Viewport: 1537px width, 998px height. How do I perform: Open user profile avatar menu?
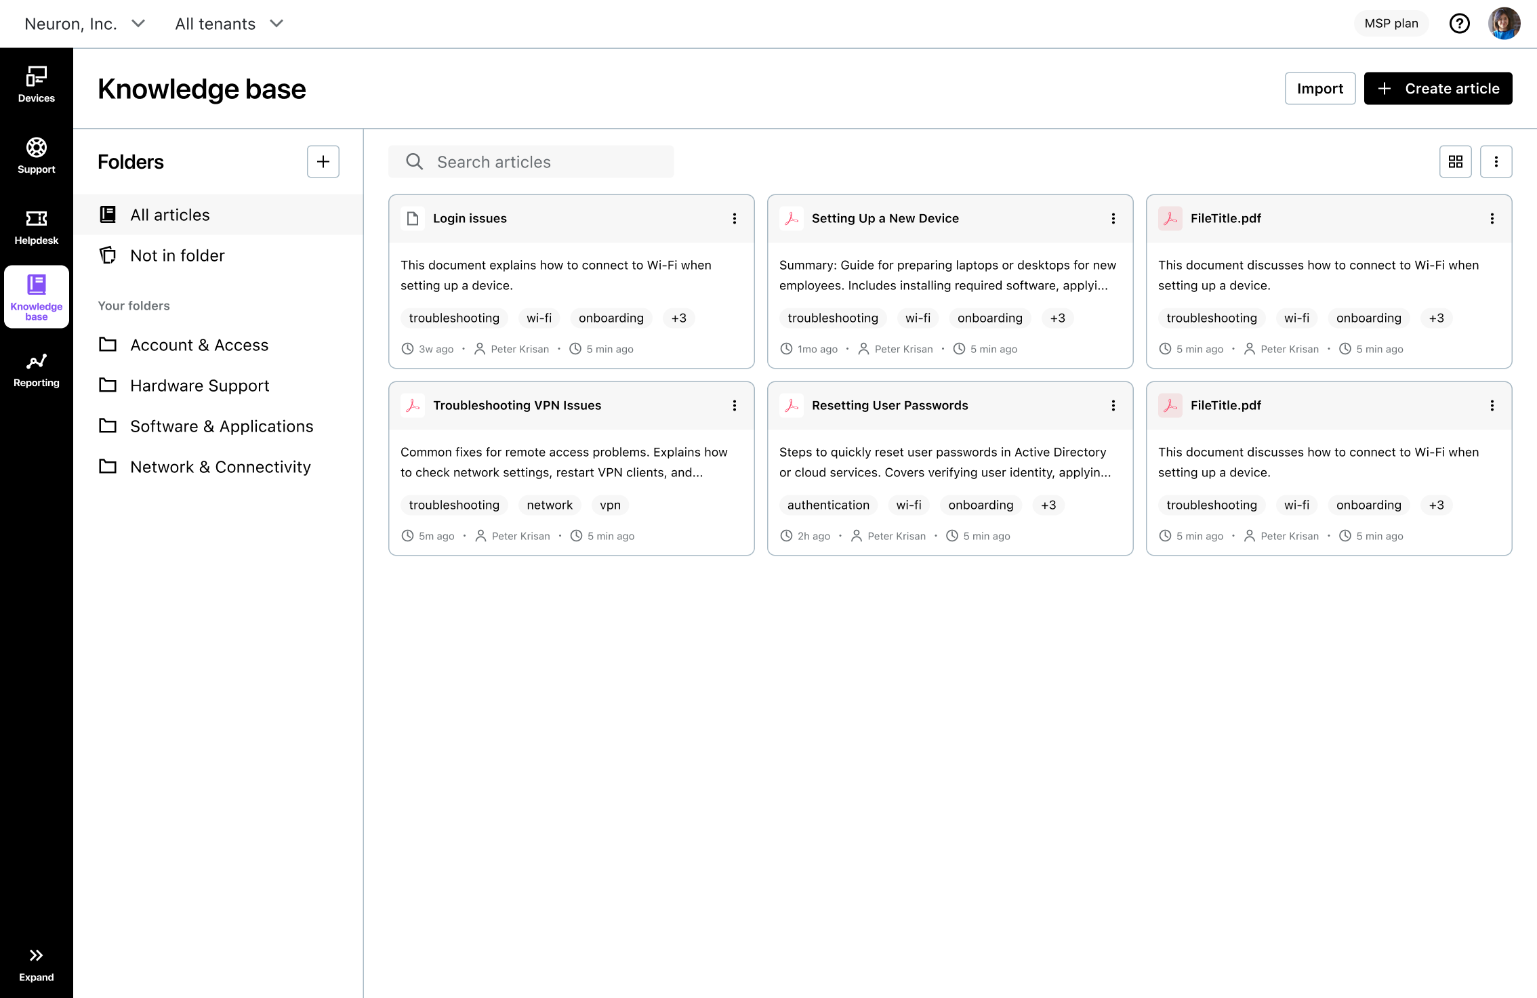pyautogui.click(x=1504, y=24)
